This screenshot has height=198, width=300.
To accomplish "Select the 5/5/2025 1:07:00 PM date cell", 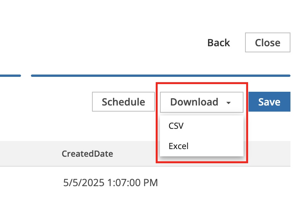I will click(x=111, y=182).
